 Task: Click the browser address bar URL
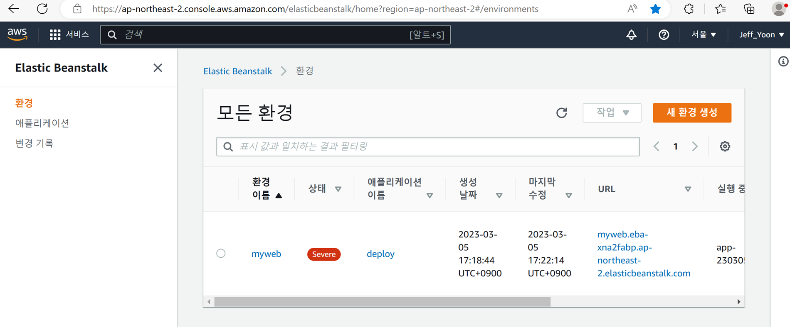315,9
